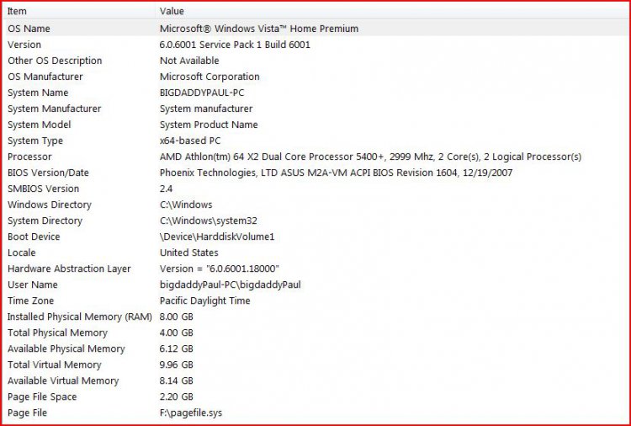Click the SMBIOS value '2.4'
Viewport: 631px width, 426px height.
click(166, 189)
